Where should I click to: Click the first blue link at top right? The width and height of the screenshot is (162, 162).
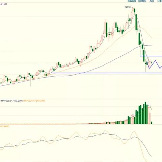(132, 1)
